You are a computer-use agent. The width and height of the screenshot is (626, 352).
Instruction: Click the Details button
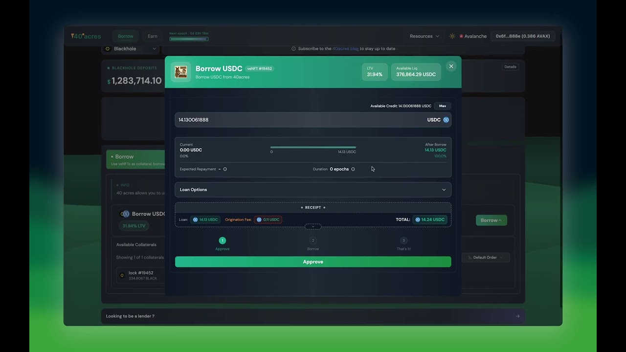[x=510, y=67]
